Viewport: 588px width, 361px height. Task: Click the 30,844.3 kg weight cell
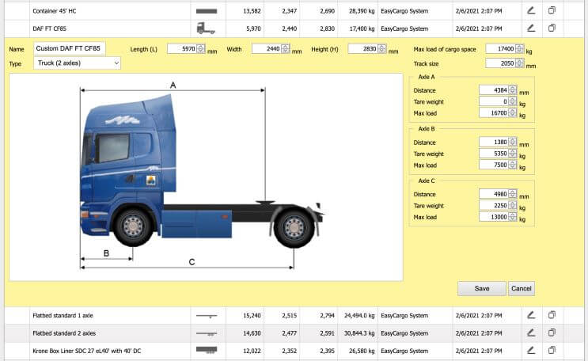(359, 333)
